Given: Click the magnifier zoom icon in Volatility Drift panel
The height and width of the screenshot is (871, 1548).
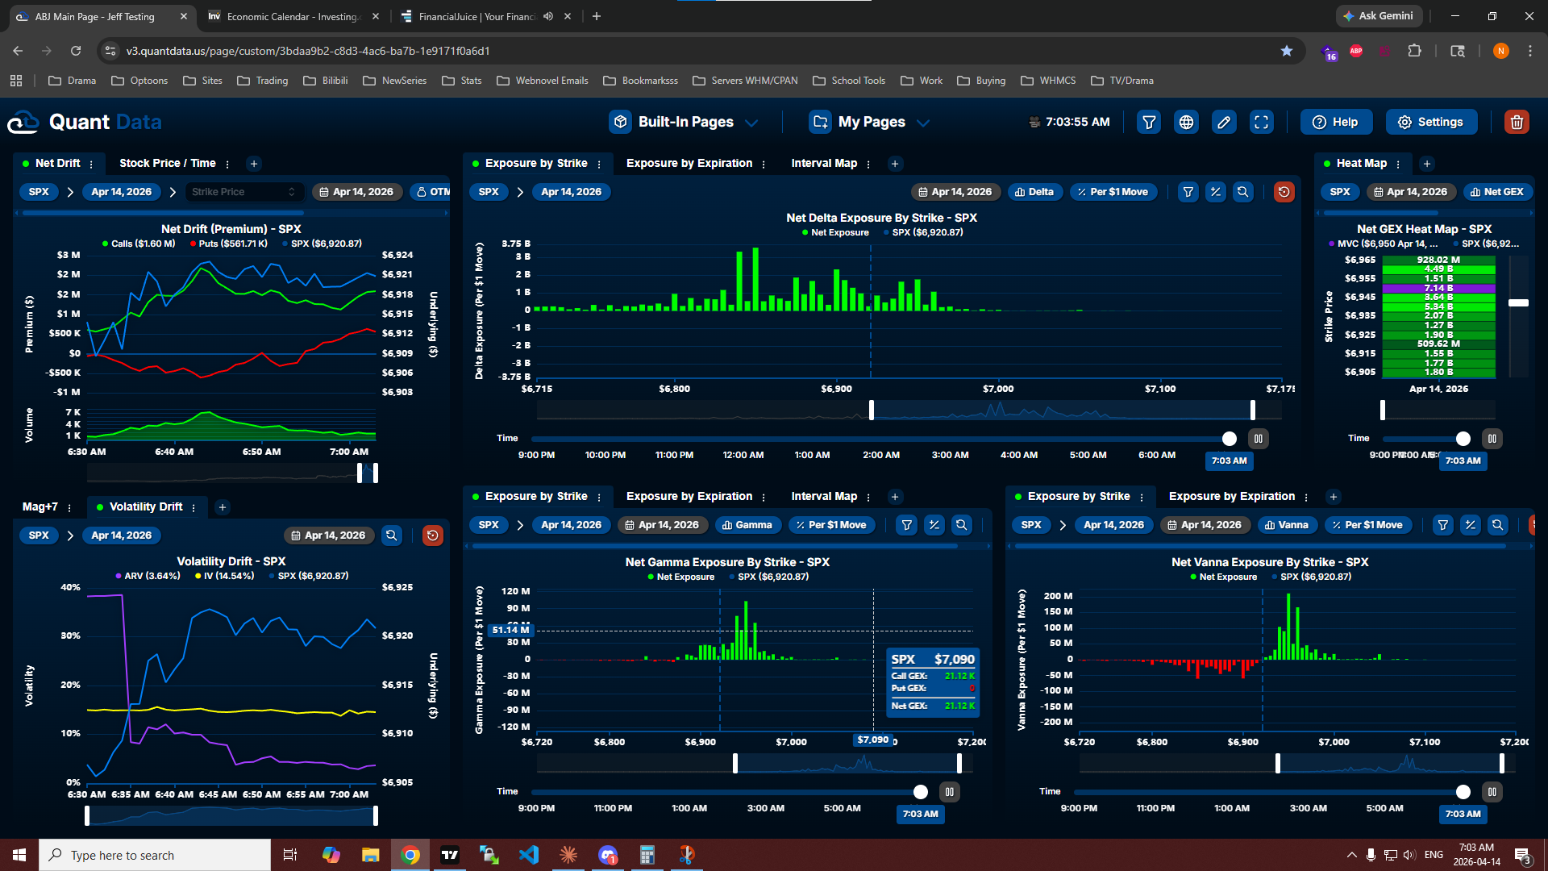Looking at the screenshot, I should [392, 536].
